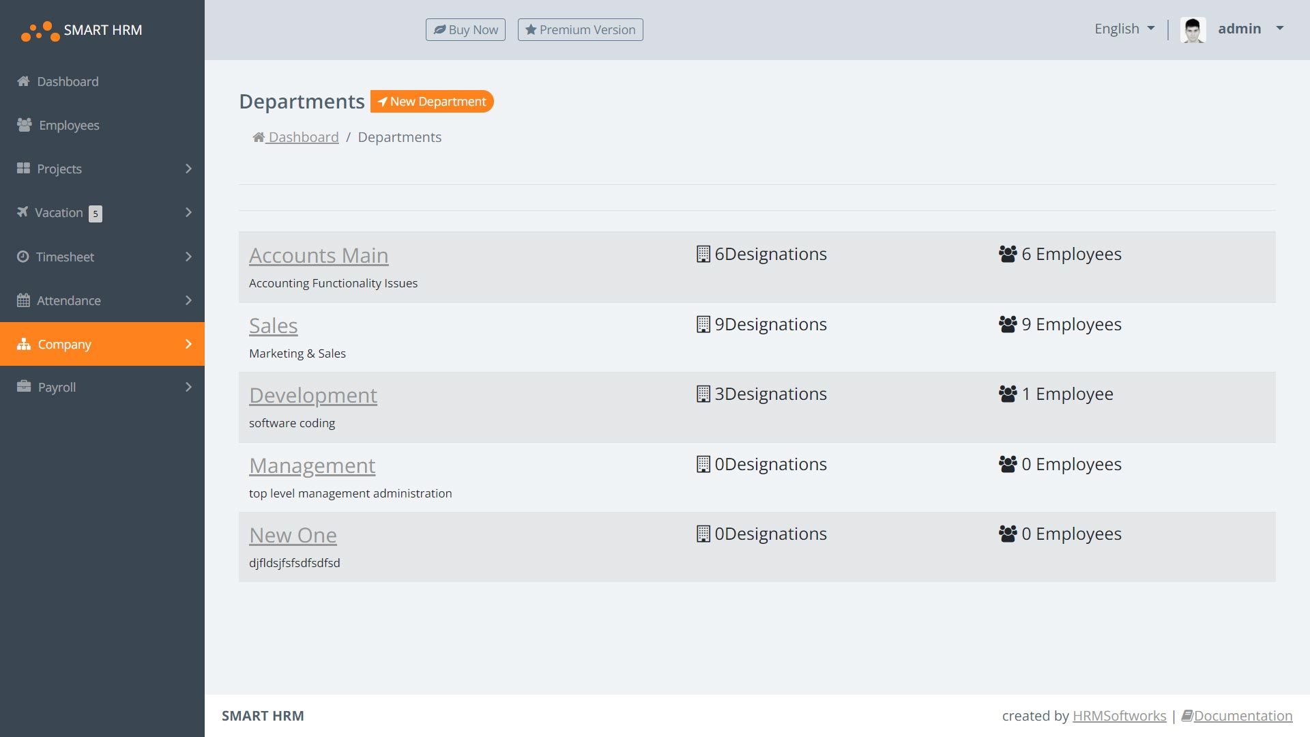Open the Company menu item
The image size is (1310, 737).
coord(65,344)
